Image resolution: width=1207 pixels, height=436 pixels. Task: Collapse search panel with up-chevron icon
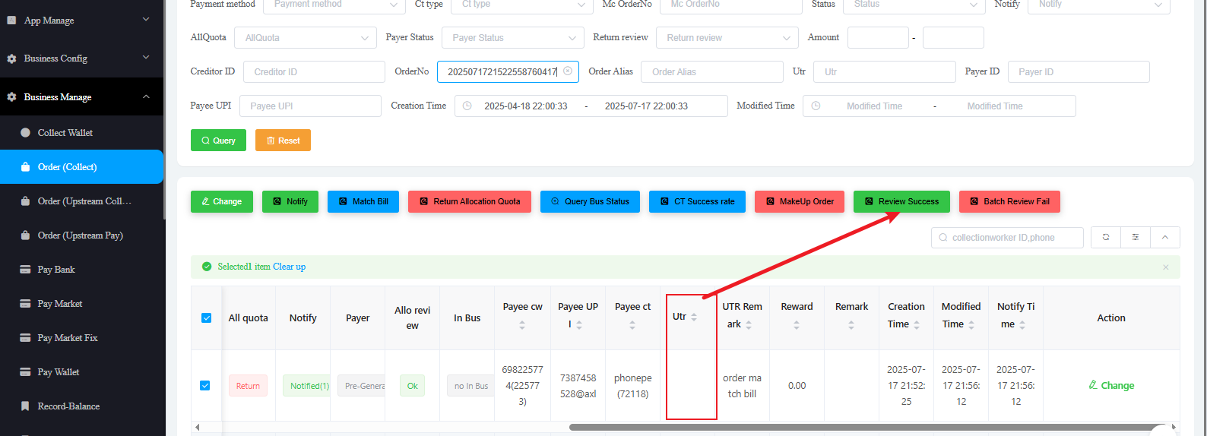click(x=1165, y=238)
